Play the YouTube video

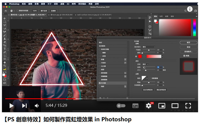[11, 105]
